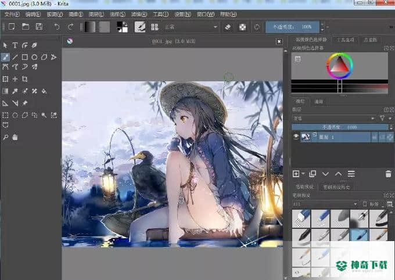The height and width of the screenshot is (280, 395).
Task: Select the Color Picker eyedropper tool
Action: click(x=15, y=91)
